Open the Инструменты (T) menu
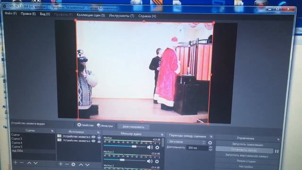The image size is (302, 170). point(122,16)
